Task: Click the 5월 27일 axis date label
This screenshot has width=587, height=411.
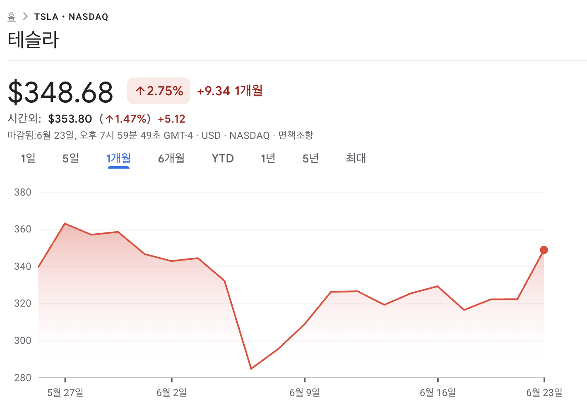Action: (x=65, y=392)
